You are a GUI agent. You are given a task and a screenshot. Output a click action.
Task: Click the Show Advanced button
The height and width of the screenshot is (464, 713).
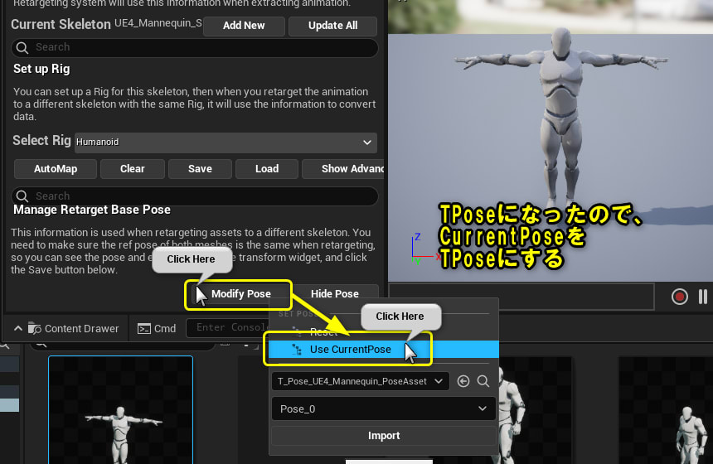[x=343, y=169]
